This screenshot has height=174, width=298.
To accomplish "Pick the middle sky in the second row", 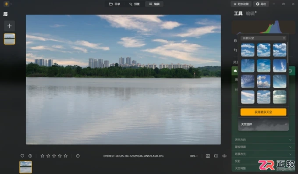I will (x=264, y=66).
